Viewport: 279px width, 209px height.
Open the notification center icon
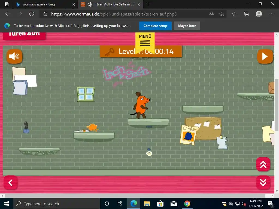click(270, 204)
